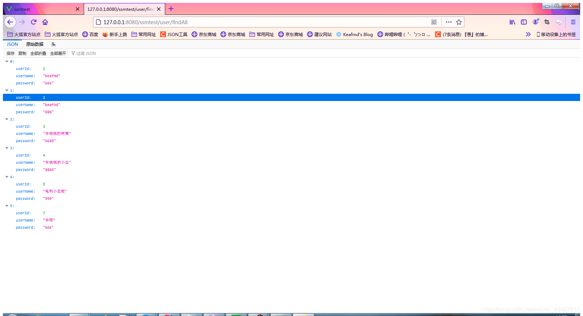Select the userId 7 row
Screen dimensions: 583x316
[x=291, y=213]
